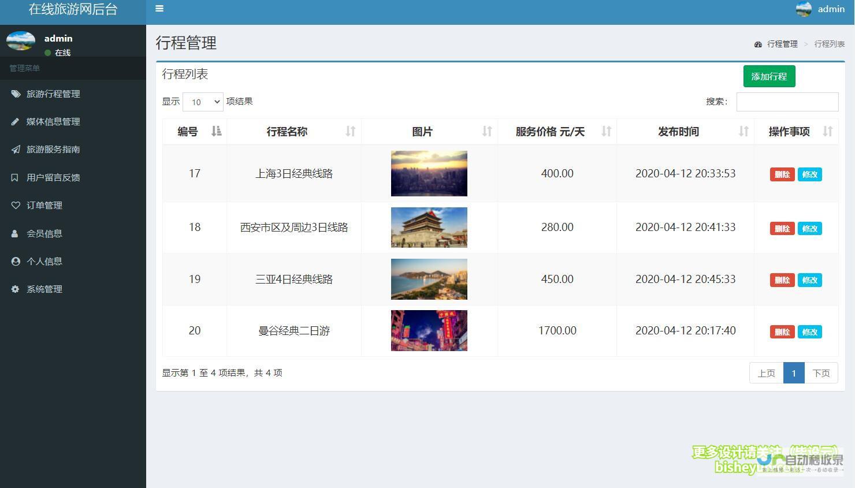This screenshot has width=855, height=488.
Task: Click heart icon beside 订单管理
Action: click(x=16, y=205)
